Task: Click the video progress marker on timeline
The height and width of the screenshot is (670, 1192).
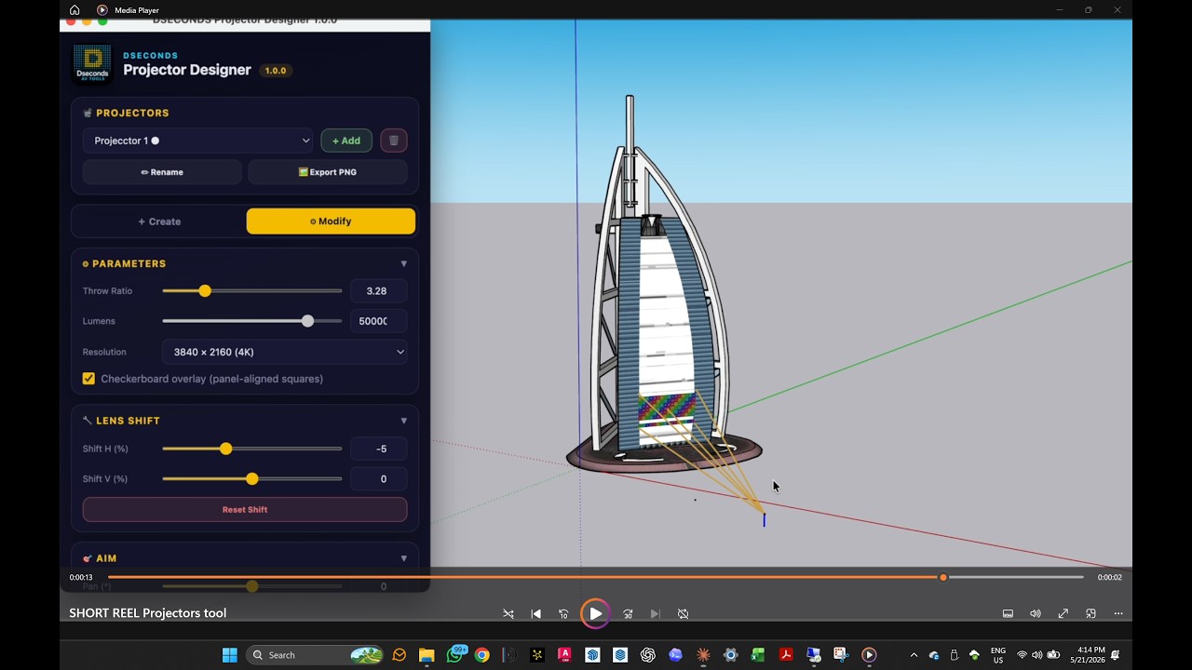Action: (x=943, y=578)
